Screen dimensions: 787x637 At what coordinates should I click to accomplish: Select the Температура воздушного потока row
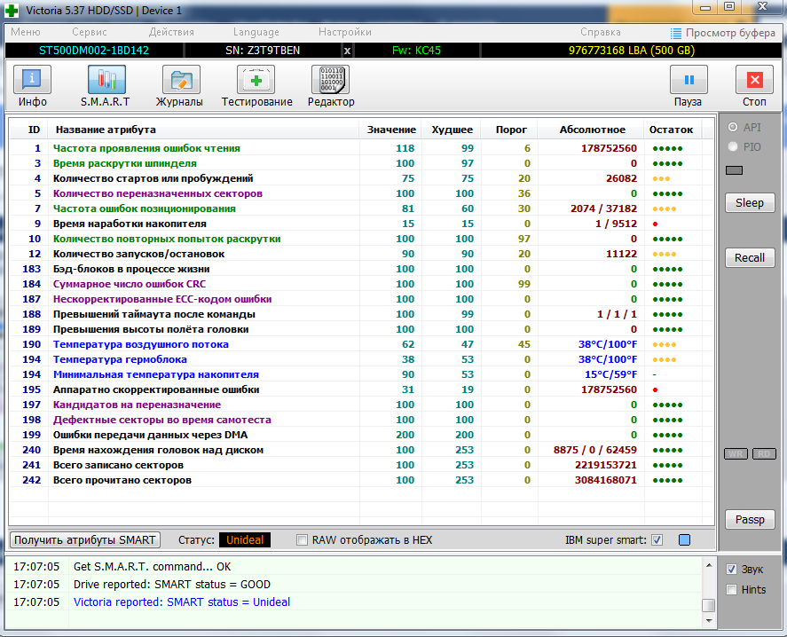361,344
